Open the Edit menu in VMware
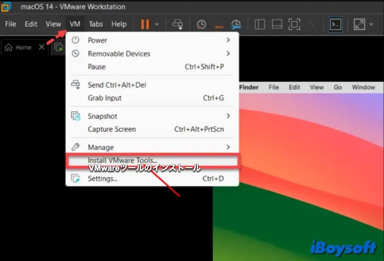This screenshot has width=384, height=261. coord(31,24)
